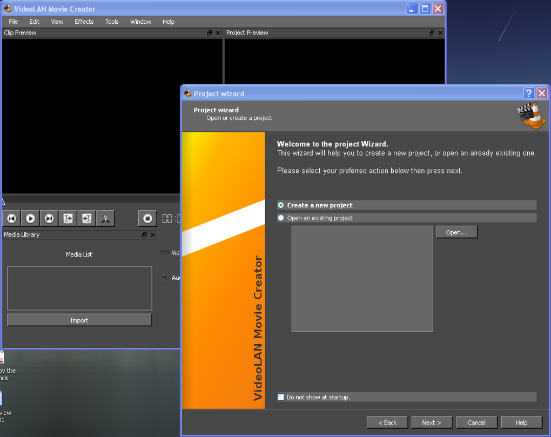This screenshot has width=551, height=437.
Task: Click the recent projects list box
Action: click(x=362, y=279)
